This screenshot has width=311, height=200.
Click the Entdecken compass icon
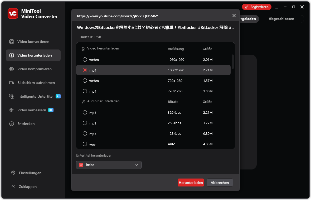[12, 124]
